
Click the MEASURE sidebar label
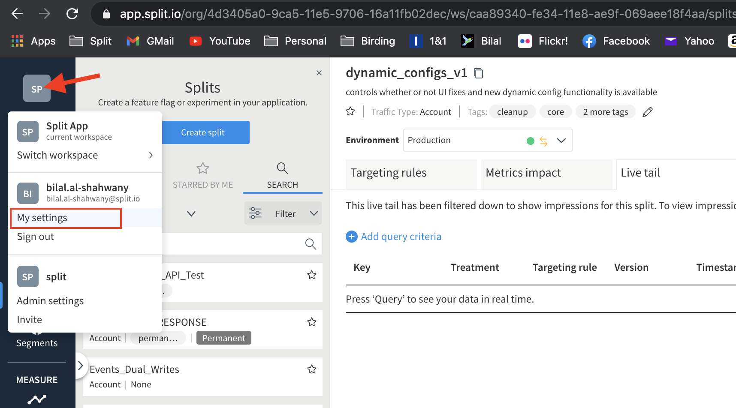click(x=37, y=380)
